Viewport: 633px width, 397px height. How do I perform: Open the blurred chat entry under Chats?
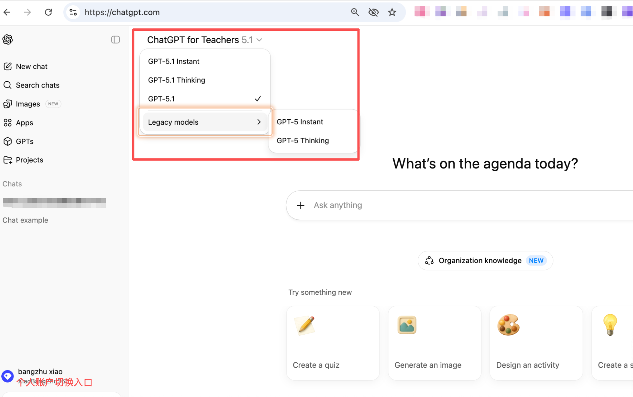tap(54, 202)
